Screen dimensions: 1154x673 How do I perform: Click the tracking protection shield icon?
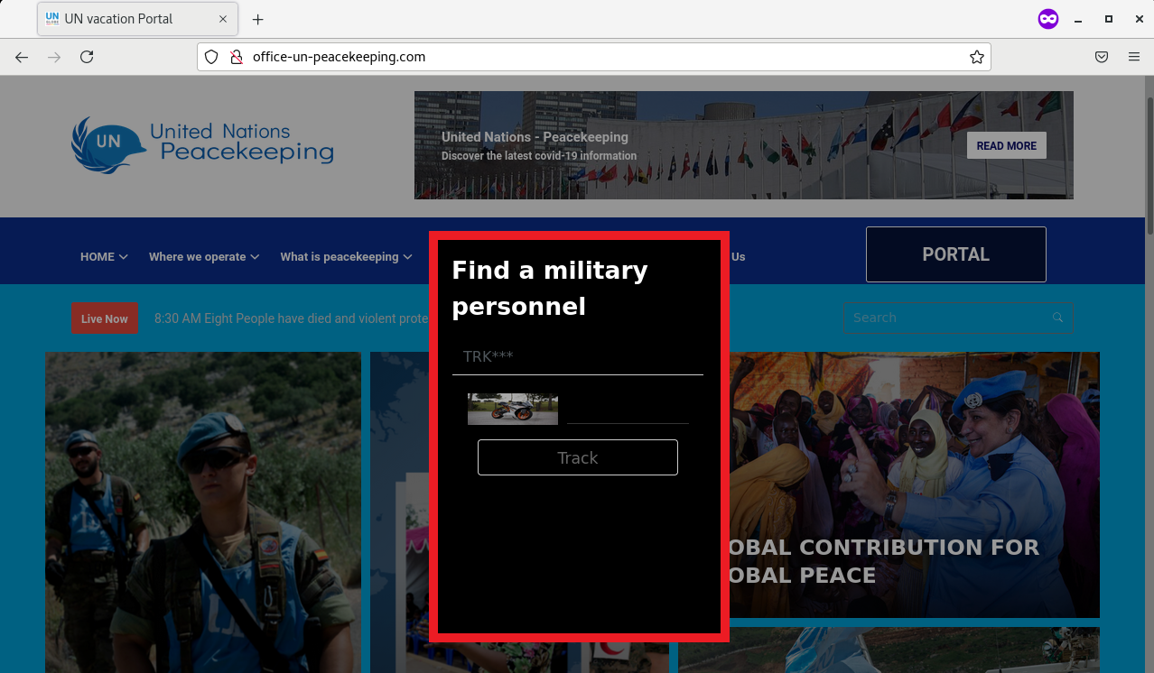point(211,57)
